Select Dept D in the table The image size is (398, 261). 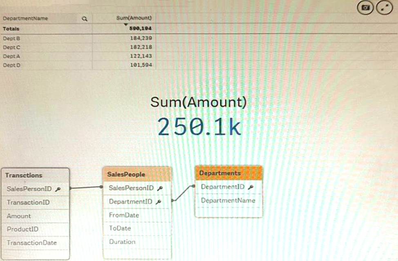tap(11, 65)
